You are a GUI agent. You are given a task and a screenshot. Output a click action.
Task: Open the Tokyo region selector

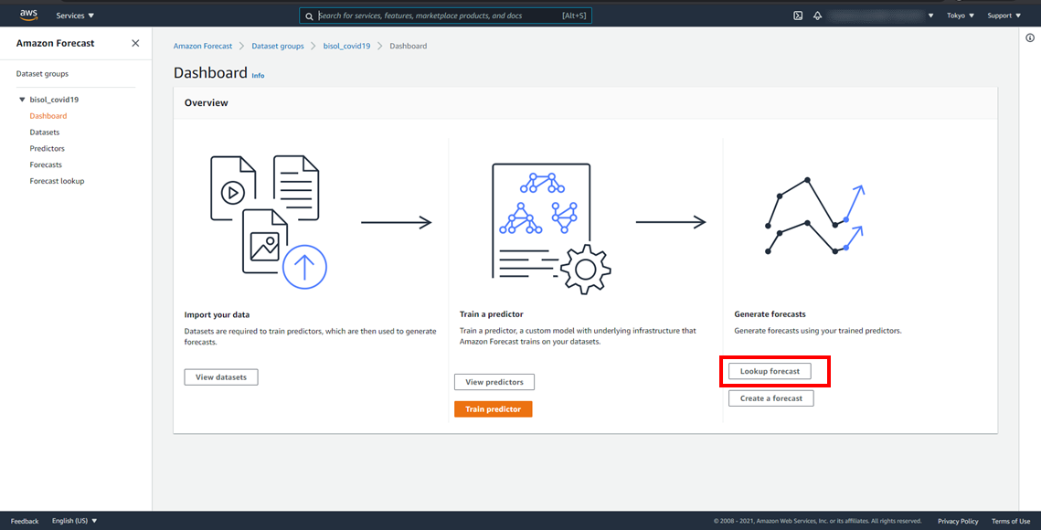960,16
